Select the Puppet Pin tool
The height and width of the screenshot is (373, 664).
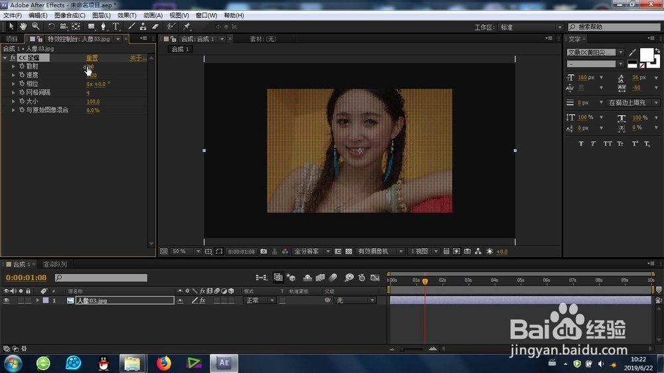point(187,27)
